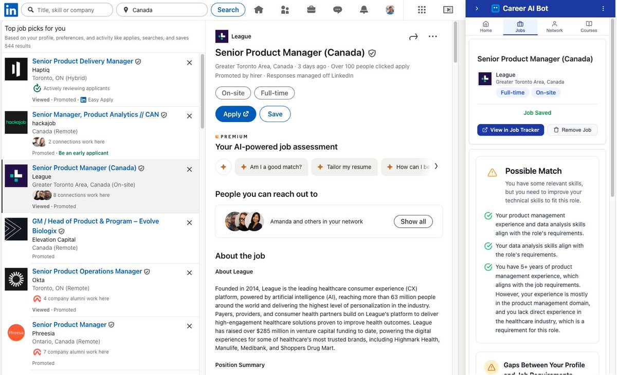Open Okta company logo thumbnail
This screenshot has height=375, width=617.
(x=16, y=279)
